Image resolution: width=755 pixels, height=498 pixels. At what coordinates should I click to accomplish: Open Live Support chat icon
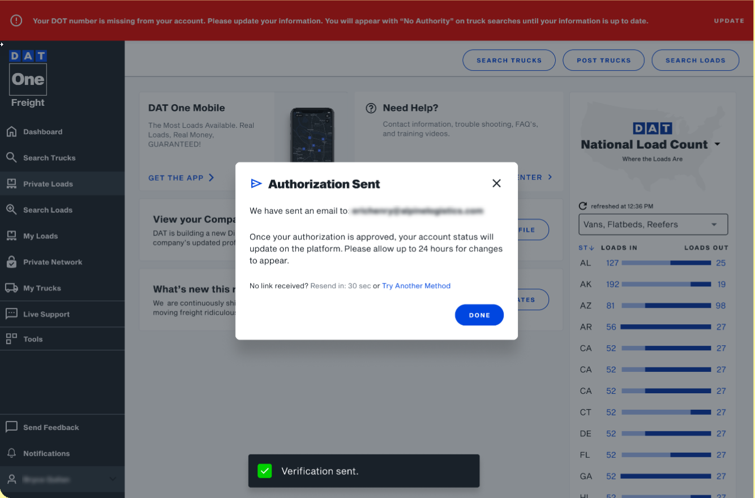click(11, 314)
